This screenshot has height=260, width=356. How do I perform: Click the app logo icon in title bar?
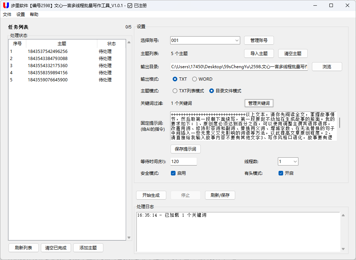click(x=6, y=5)
